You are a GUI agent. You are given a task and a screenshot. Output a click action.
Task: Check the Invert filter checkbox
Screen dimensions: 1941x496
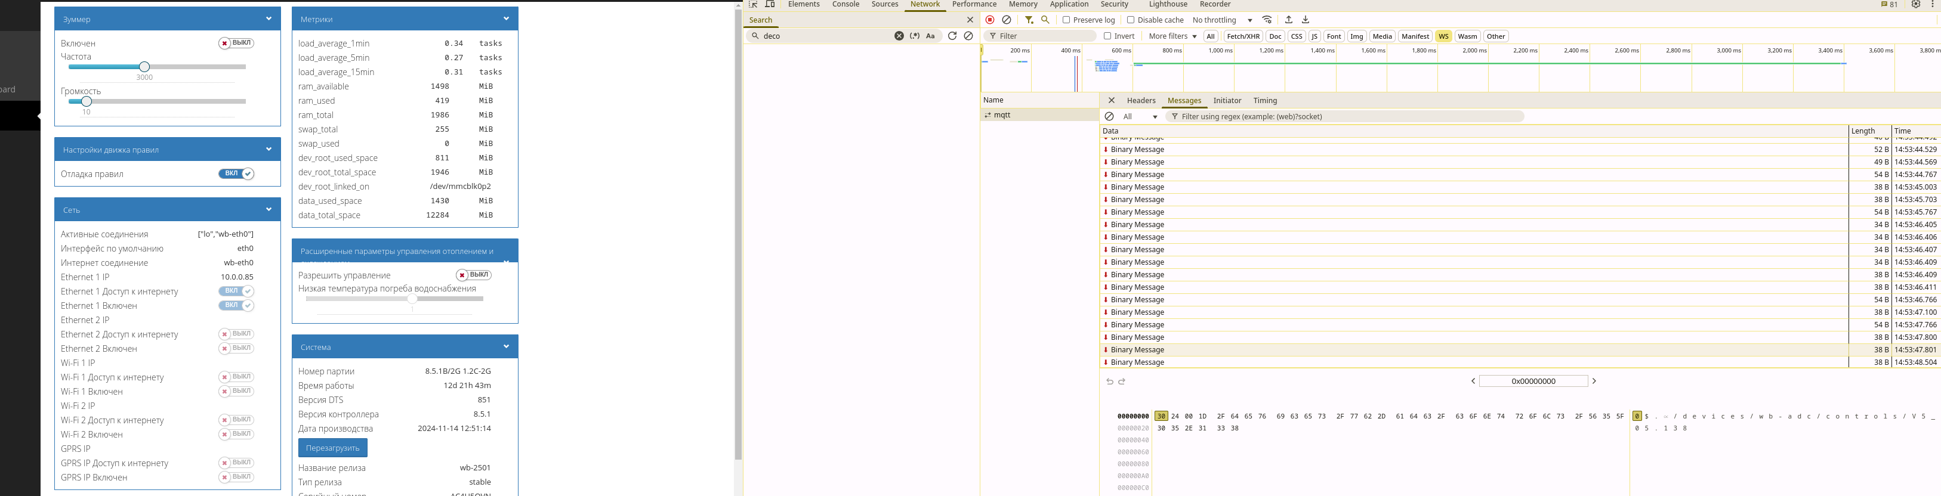pos(1107,36)
